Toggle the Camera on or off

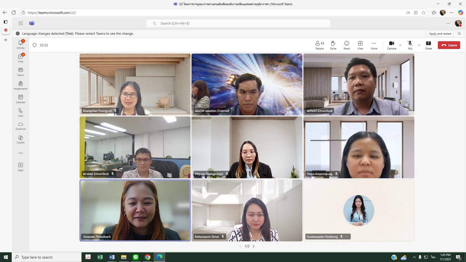[391, 45]
